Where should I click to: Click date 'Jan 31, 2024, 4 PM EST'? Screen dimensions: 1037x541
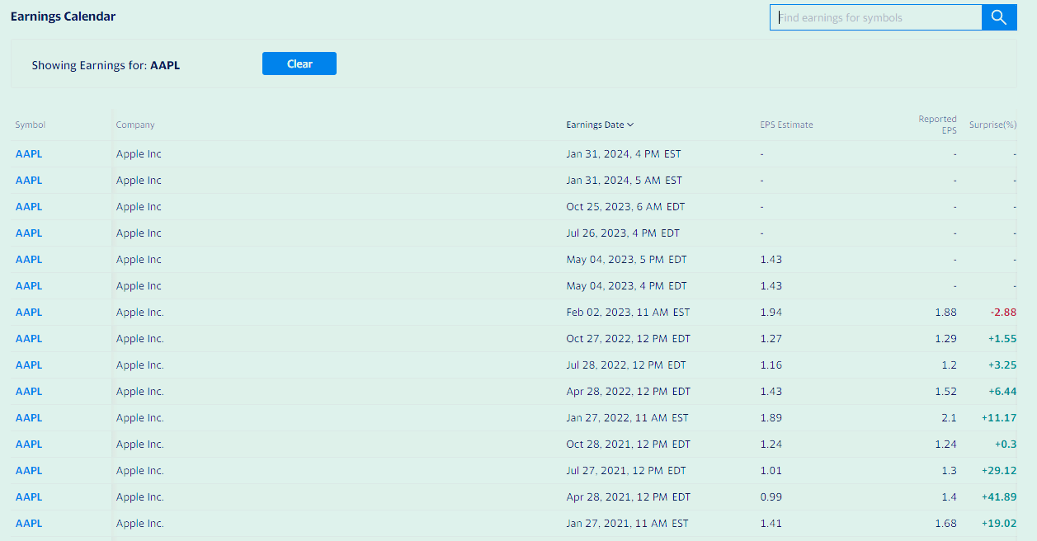[624, 154]
